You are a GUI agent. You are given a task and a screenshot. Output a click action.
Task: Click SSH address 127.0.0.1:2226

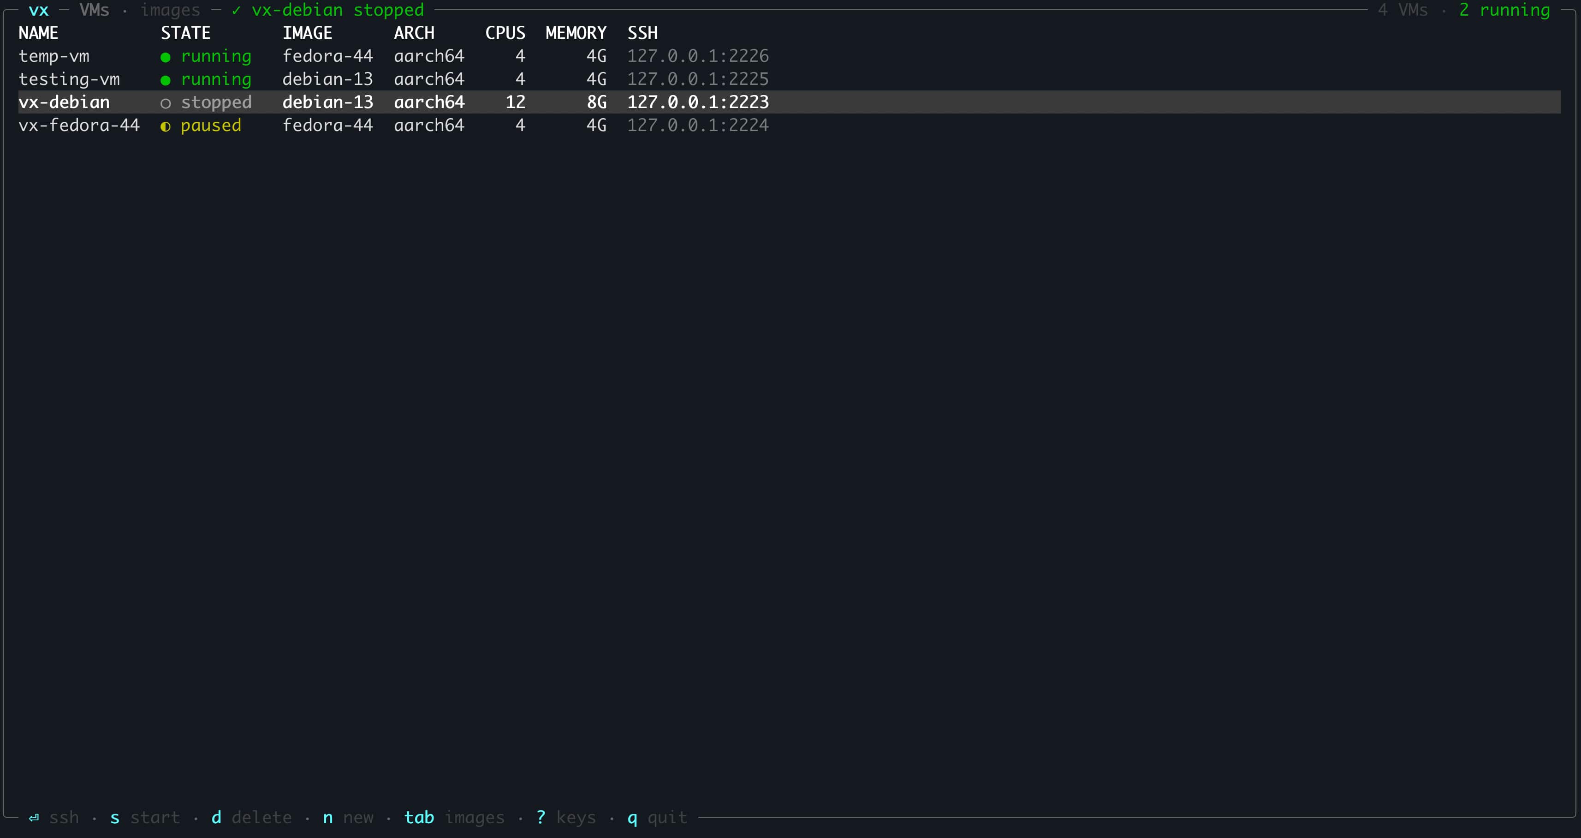698,56
